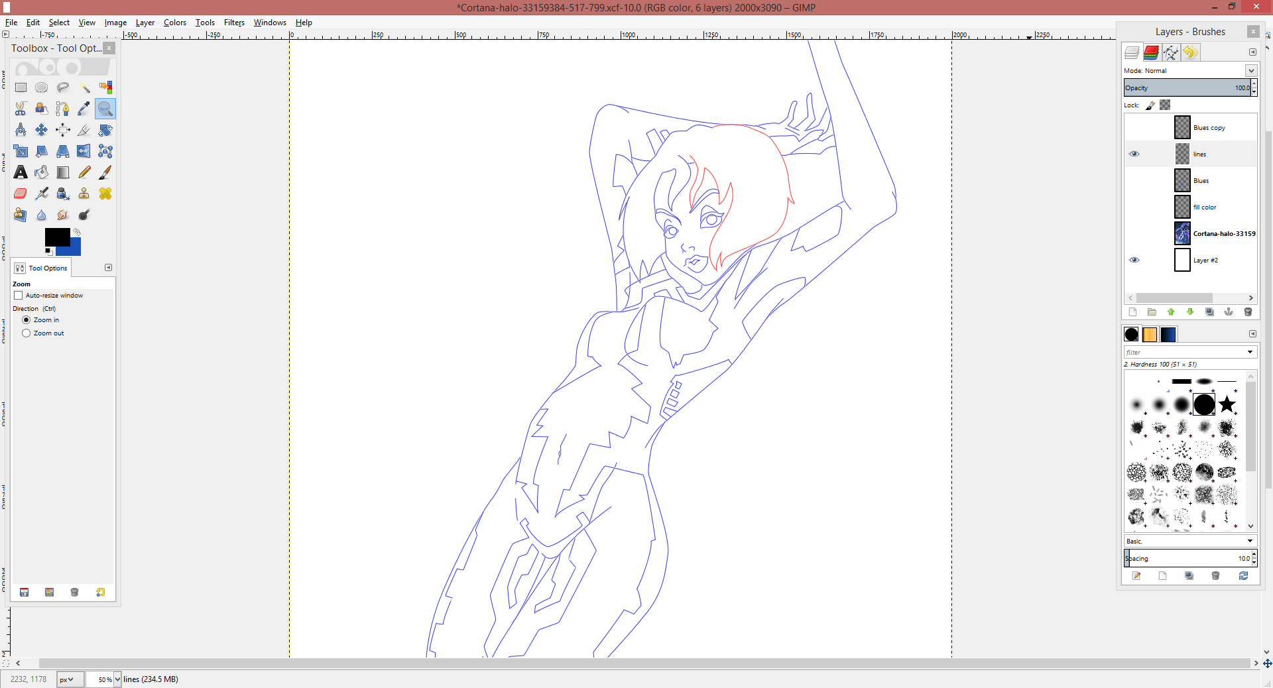Open the File menu
Screen dimensions: 1273x688
point(11,23)
